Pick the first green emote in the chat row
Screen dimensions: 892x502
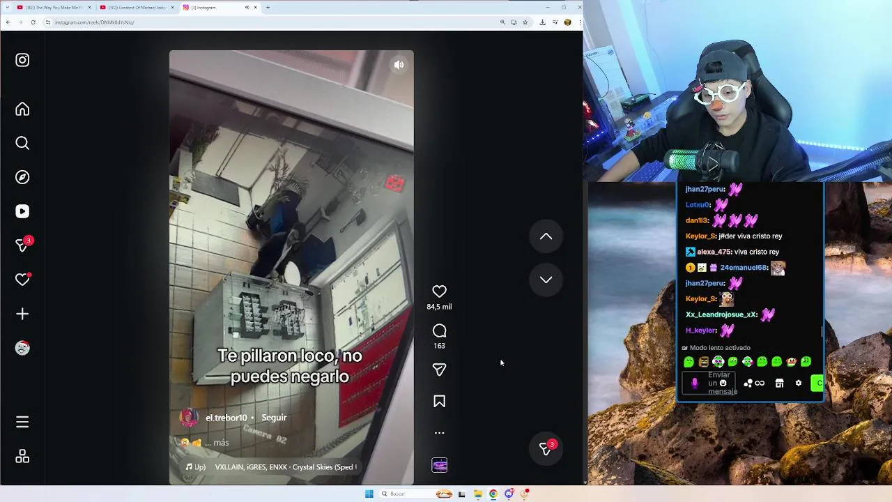[x=689, y=362]
